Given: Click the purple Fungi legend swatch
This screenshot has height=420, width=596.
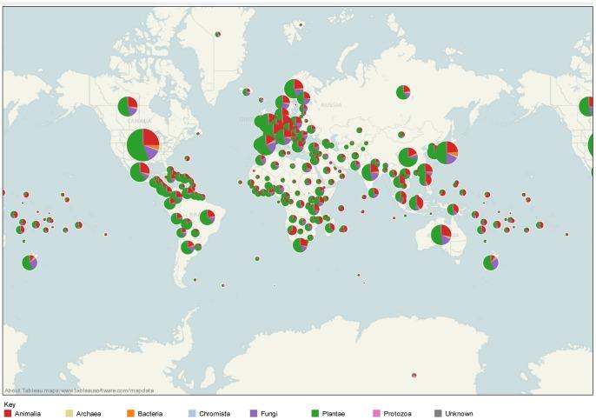Looking at the screenshot, I should pos(254,413).
